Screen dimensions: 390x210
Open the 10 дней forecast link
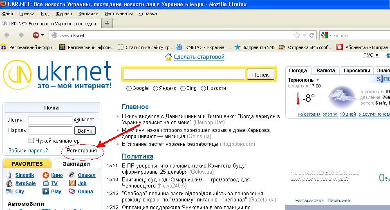[x=348, y=114]
